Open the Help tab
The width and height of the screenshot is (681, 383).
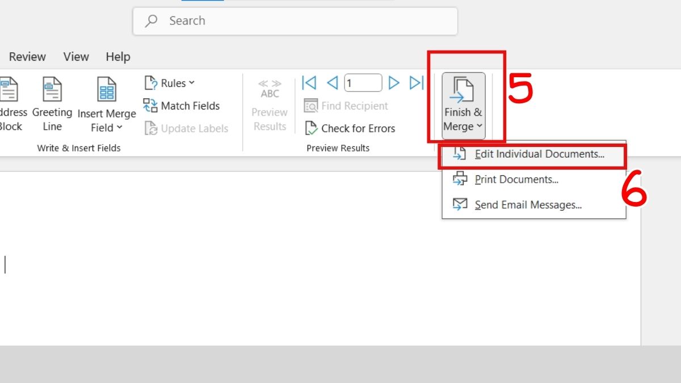[118, 57]
